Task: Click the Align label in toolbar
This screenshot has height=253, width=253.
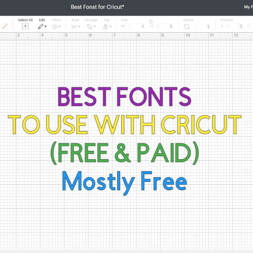Action: [x=76, y=20]
